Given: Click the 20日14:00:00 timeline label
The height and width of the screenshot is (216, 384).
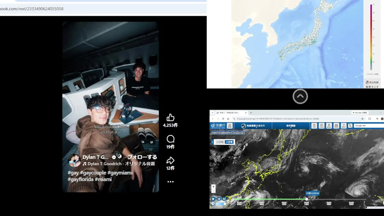Looking at the screenshot, I should [313, 193].
